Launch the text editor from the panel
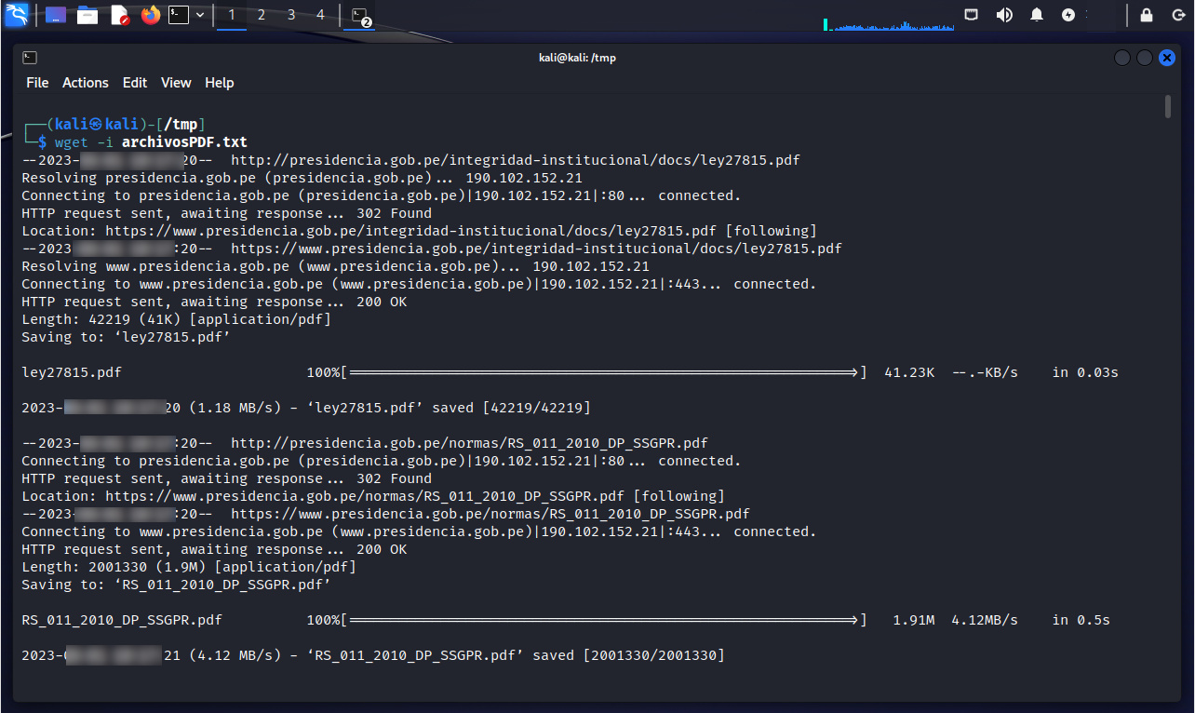The width and height of the screenshot is (1195, 713). [119, 15]
